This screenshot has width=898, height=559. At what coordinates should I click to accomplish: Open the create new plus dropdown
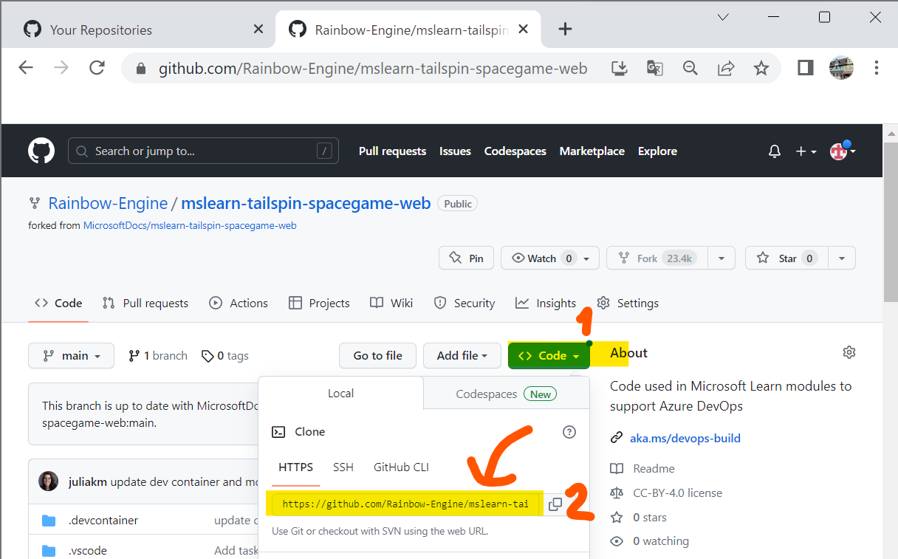(x=806, y=151)
